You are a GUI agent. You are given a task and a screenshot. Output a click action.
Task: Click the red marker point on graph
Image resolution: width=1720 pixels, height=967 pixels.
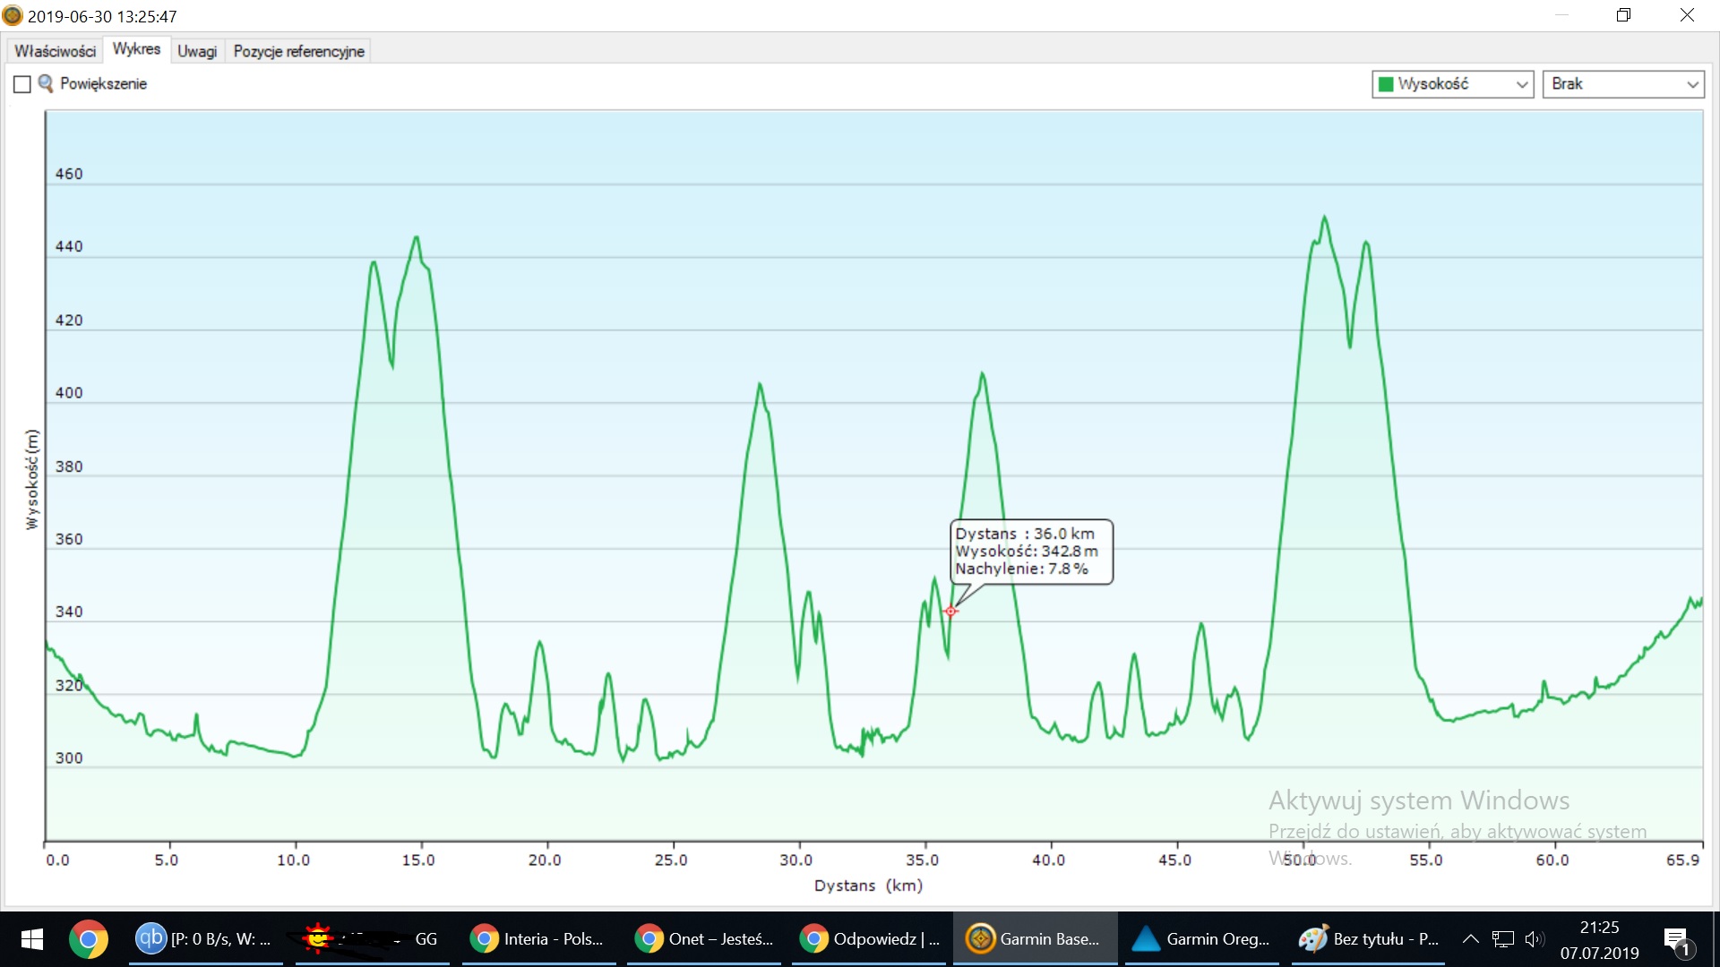coord(950,612)
